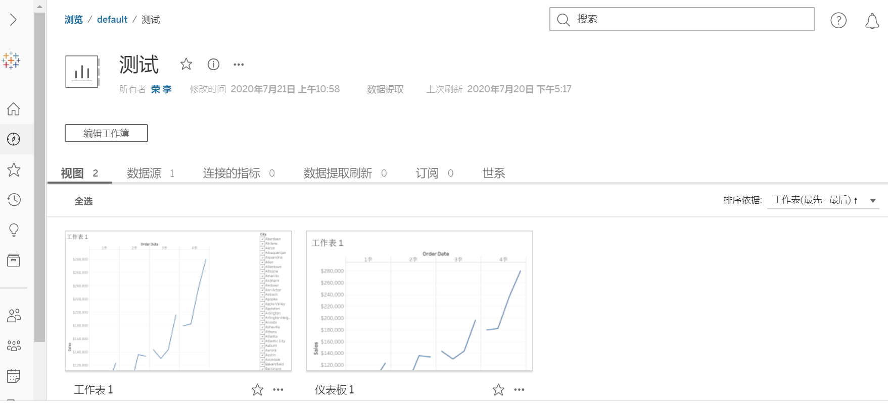Screen dimensions: 888x403
Task: Open the 工作表 1 thumbnail
Action: 178,301
